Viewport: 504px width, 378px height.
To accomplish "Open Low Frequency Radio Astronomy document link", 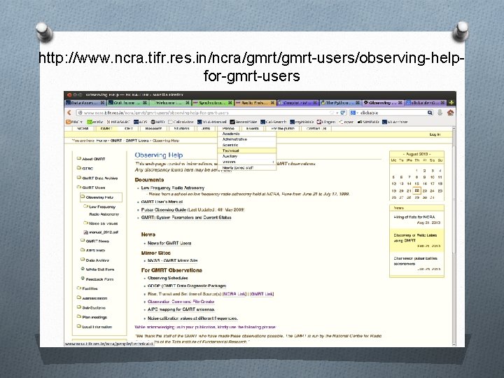I will point(173,188).
